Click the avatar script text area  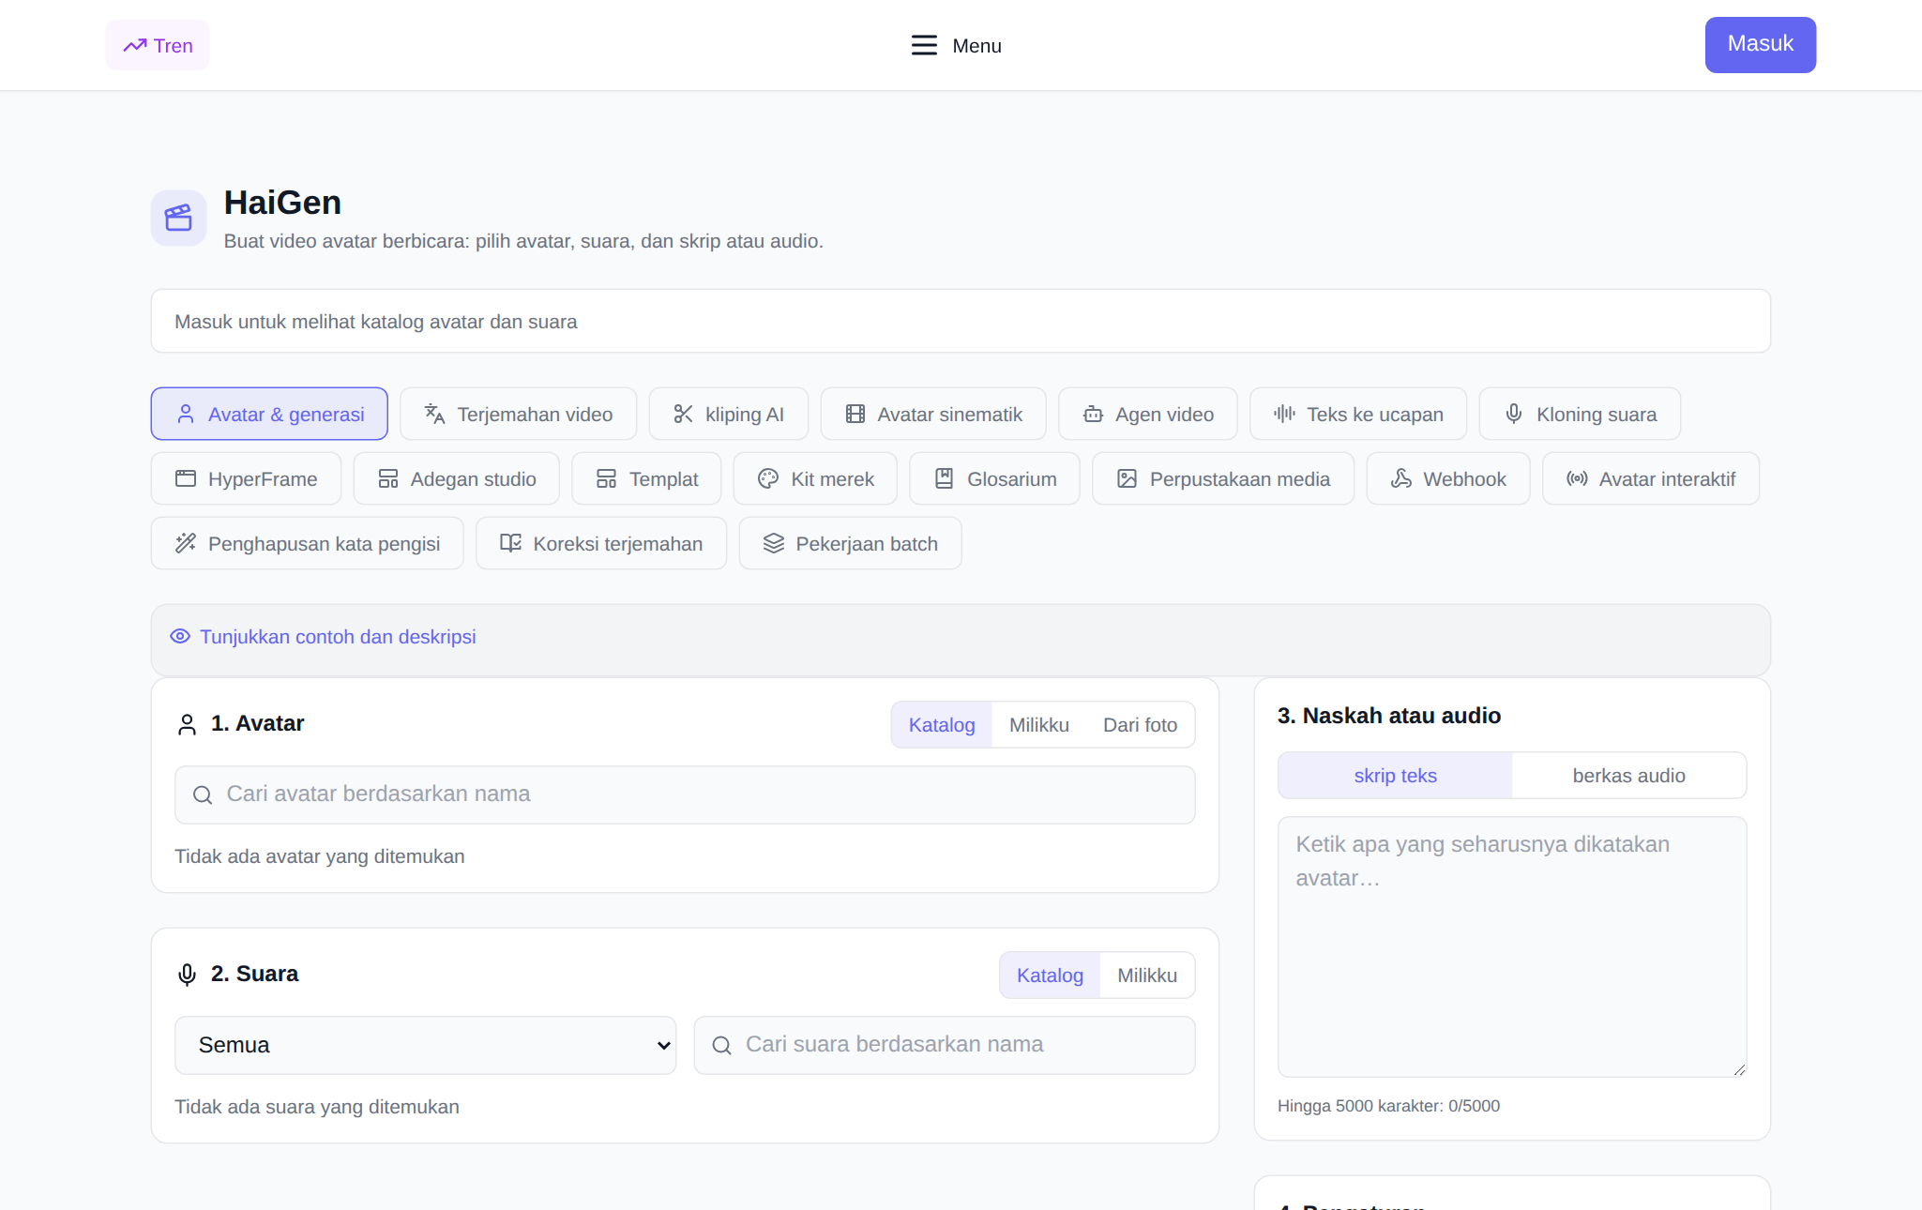tap(1512, 946)
